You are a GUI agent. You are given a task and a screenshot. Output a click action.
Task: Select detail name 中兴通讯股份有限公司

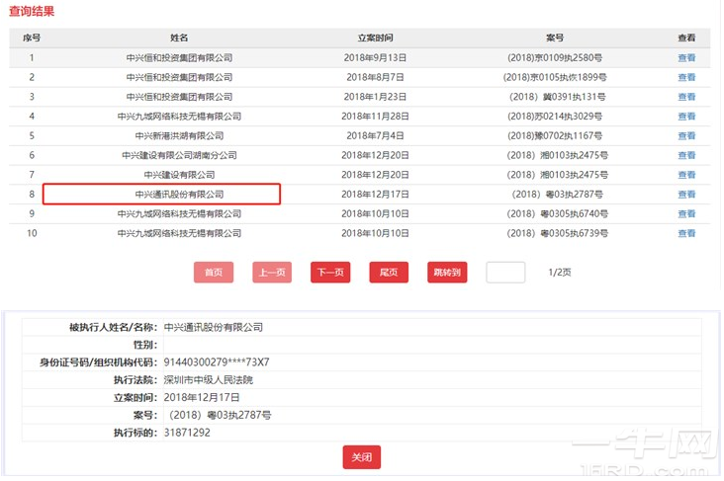tap(214, 327)
